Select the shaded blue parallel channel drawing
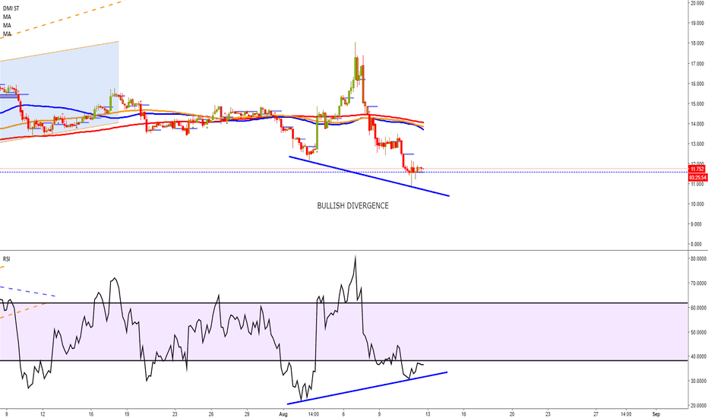 [59, 92]
